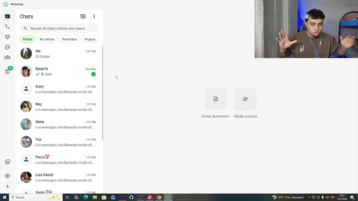Open the Windows notification center

coord(352,197)
